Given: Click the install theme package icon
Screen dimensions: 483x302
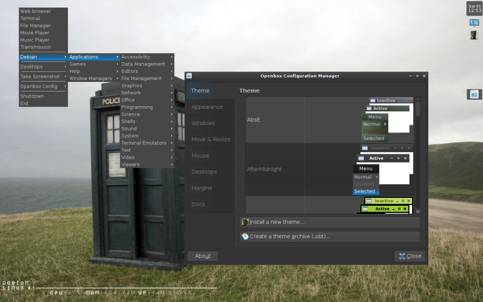Looking at the screenshot, I should click(245, 222).
